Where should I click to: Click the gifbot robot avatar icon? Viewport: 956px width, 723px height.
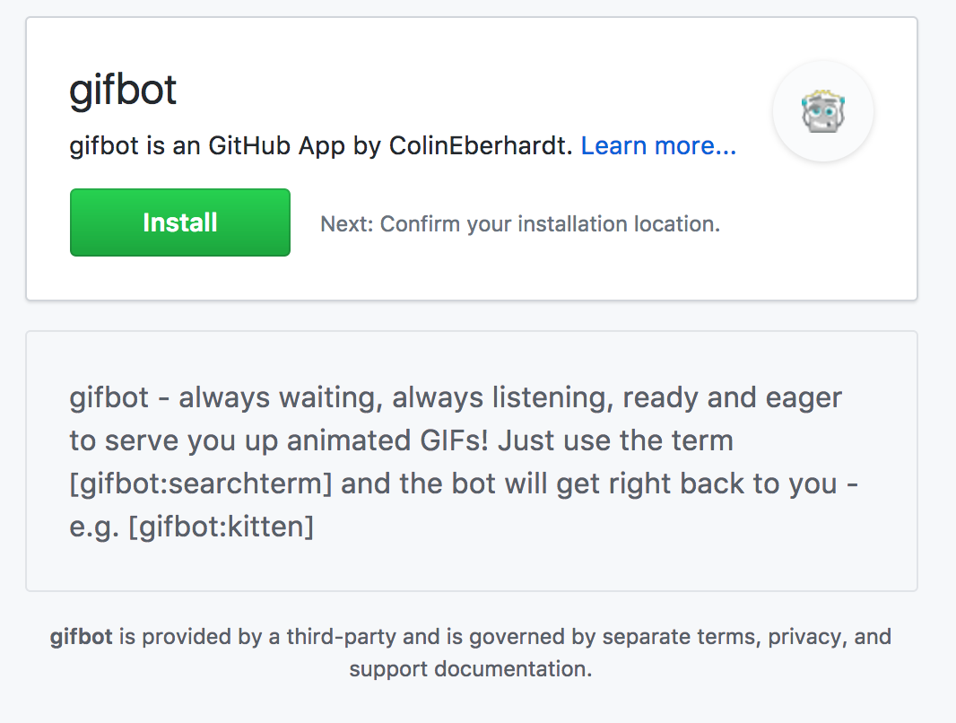tap(823, 111)
